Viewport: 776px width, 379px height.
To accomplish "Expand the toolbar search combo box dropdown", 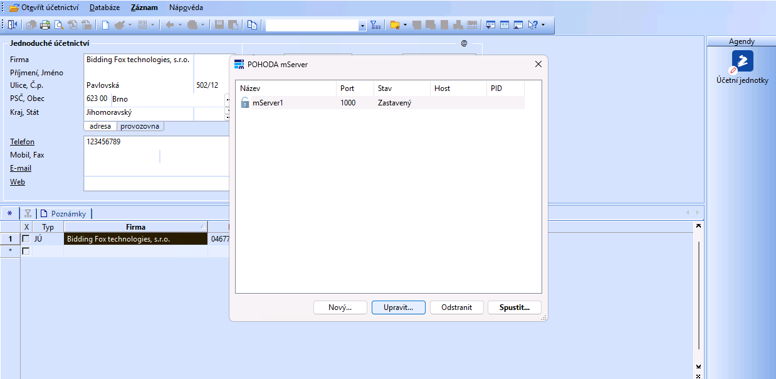I will (362, 26).
